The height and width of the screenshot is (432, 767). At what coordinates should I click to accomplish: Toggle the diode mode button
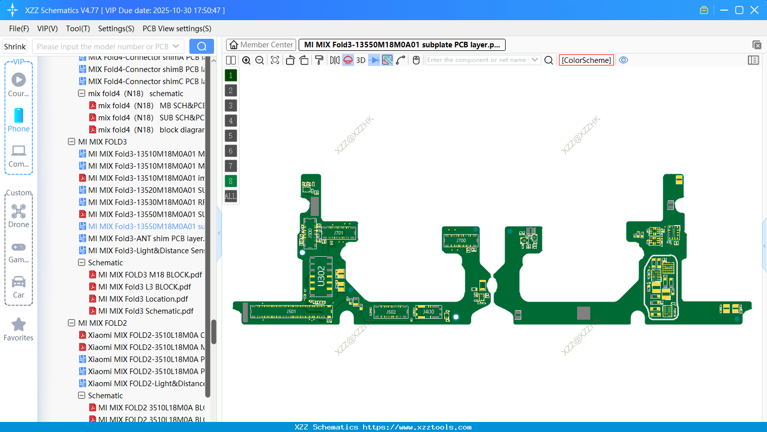pyautogui.click(x=373, y=60)
